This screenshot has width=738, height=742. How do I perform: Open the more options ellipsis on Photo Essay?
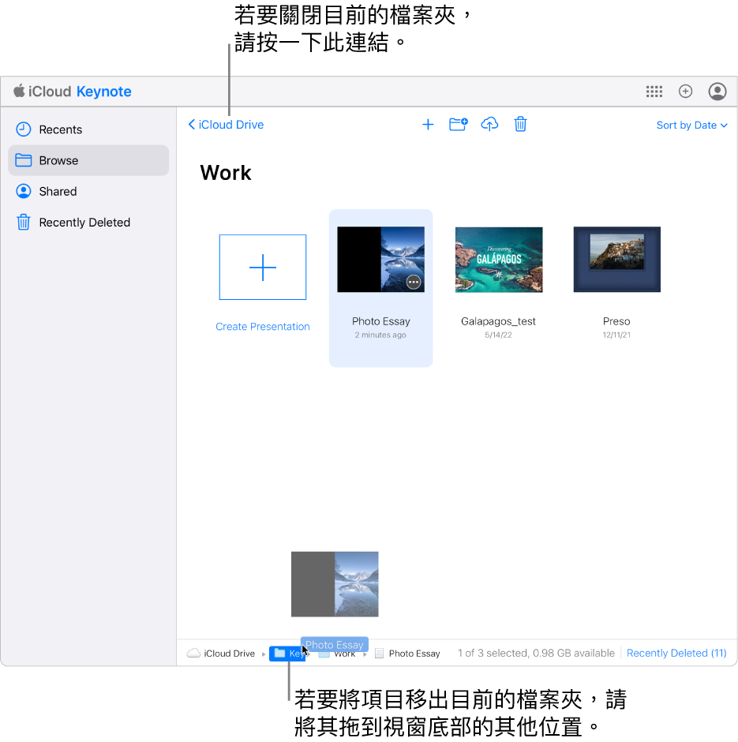point(414,283)
